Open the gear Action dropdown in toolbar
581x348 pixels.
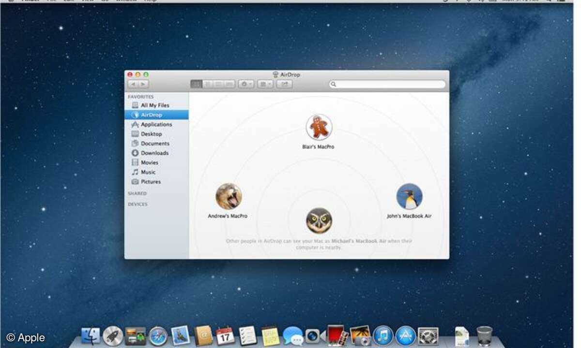pos(246,84)
